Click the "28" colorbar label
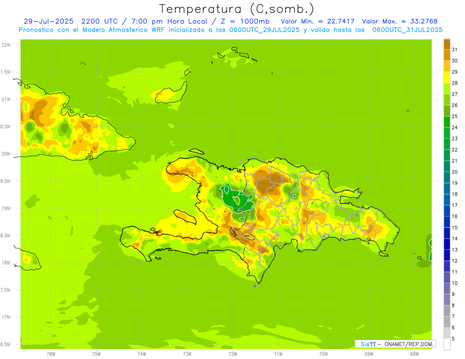This screenshot has width=465, height=359. 455,83
